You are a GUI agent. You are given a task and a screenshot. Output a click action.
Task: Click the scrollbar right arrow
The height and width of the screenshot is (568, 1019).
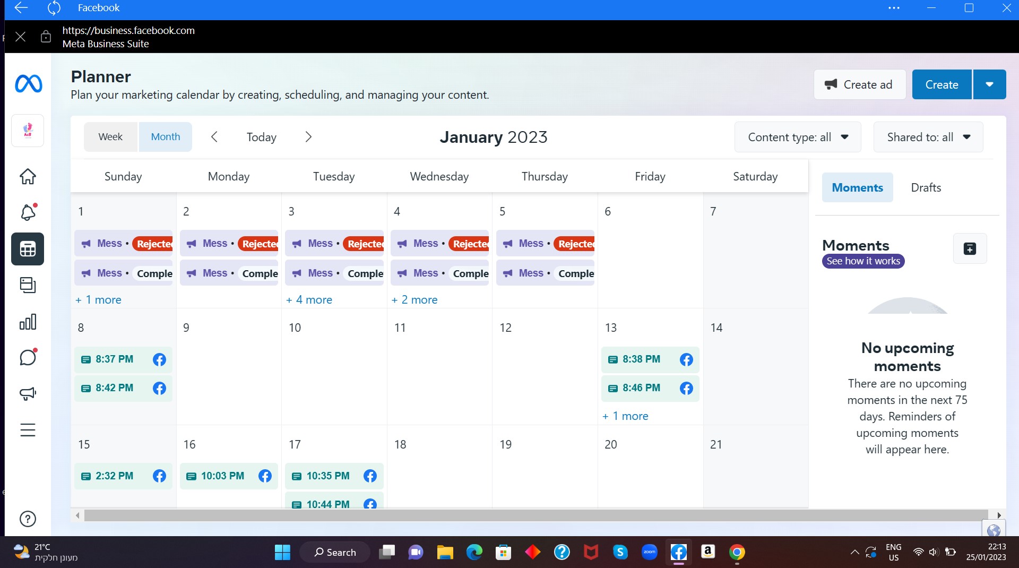point(999,515)
